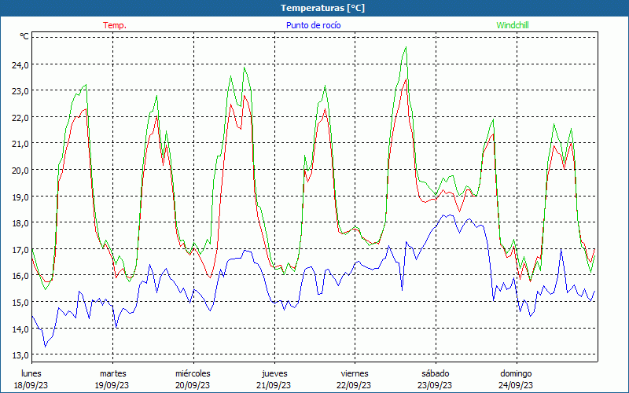Click the 'miércoles' day label
Screen dimensions: 629x393
[193, 373]
